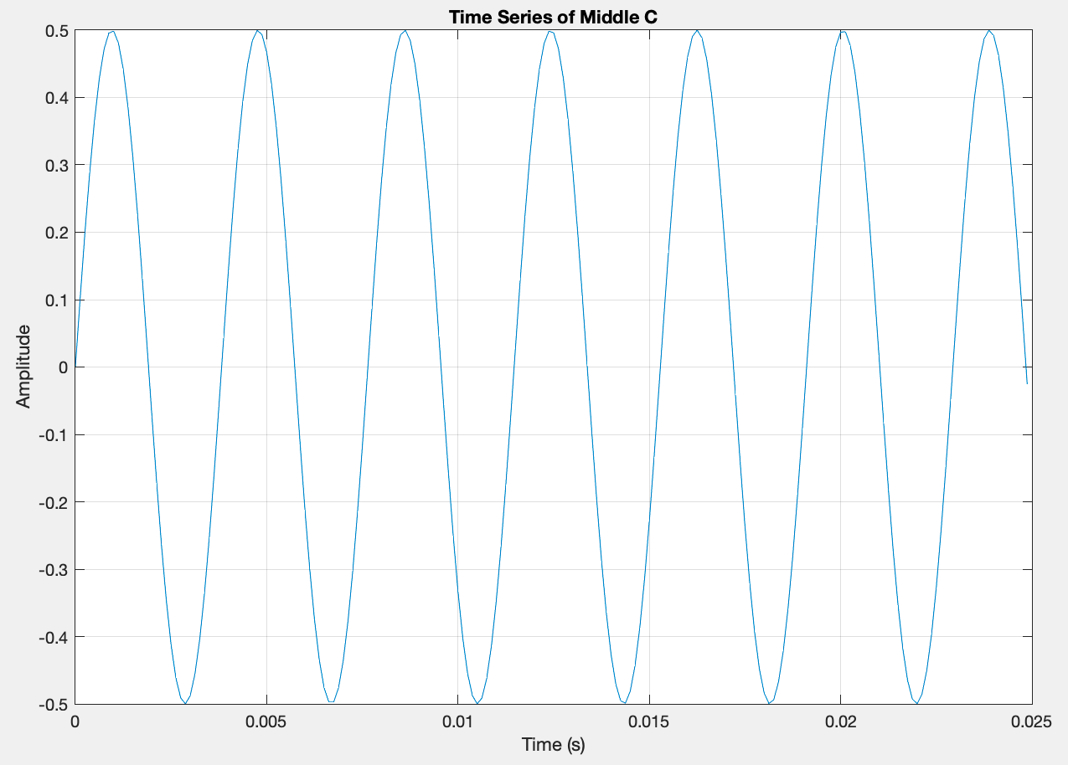Image resolution: width=1068 pixels, height=765 pixels.
Task: Click y-axis tick label 0.4
Action: pos(57,97)
